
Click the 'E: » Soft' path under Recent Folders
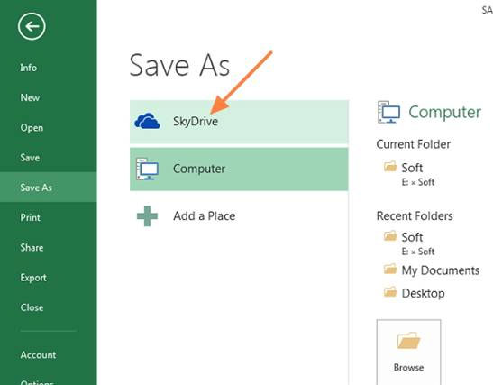tap(418, 252)
